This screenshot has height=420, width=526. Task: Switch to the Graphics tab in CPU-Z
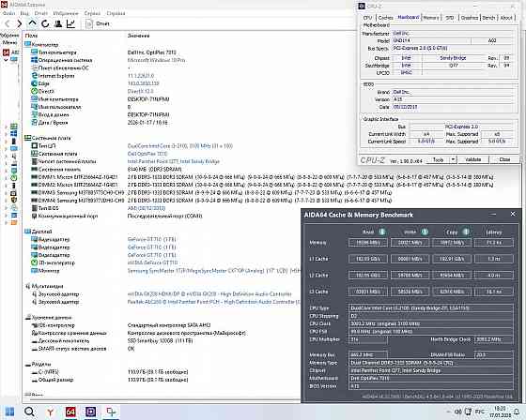pos(470,18)
